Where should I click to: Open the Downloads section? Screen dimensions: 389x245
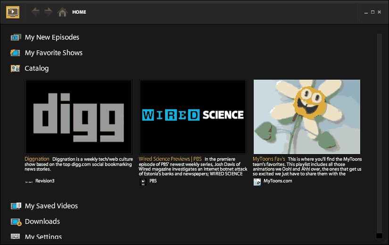click(x=42, y=221)
